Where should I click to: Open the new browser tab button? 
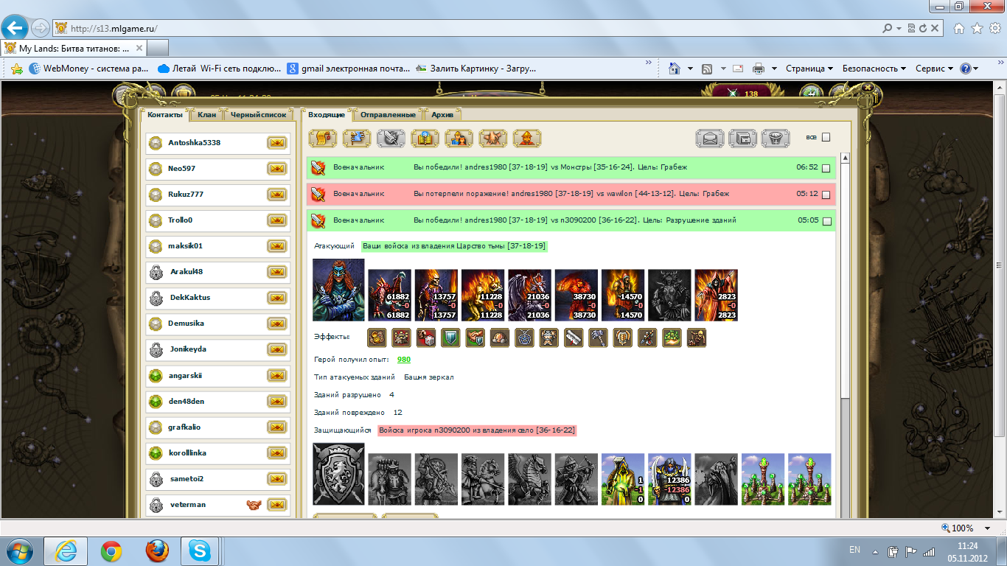158,48
